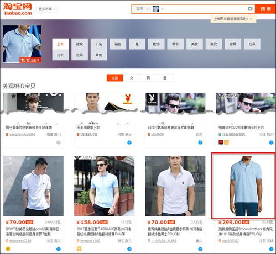Click the uploaded shirt thumbnail in search box
Image resolution: width=276 pixels, height=254 pixels.
click(x=156, y=9)
